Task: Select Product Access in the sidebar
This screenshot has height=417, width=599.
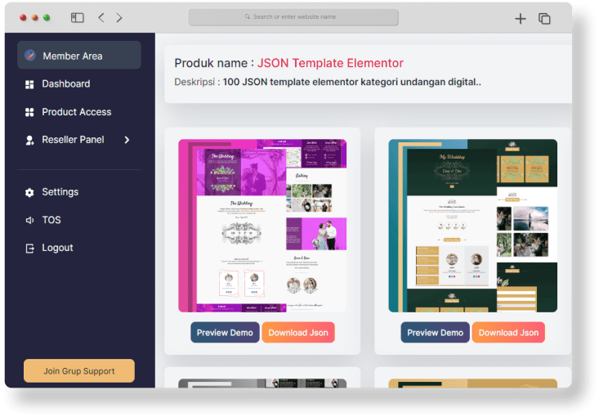Action: click(77, 112)
